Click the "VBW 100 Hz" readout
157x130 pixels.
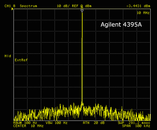tap(57, 123)
